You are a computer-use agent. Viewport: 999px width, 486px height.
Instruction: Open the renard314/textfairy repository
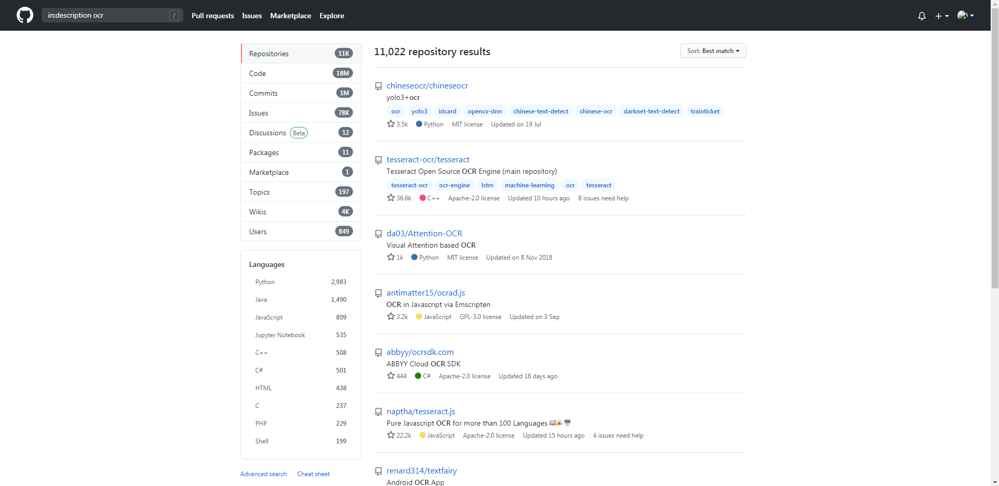pyautogui.click(x=422, y=471)
